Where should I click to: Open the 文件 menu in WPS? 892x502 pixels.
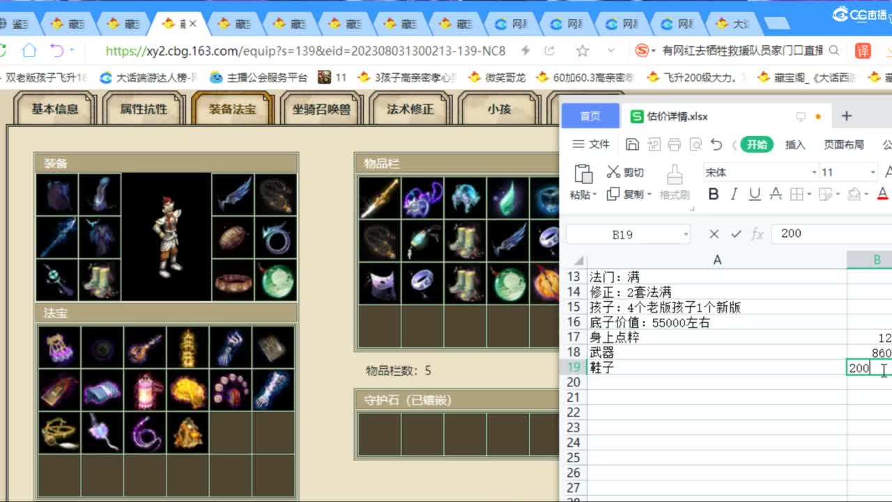click(591, 144)
